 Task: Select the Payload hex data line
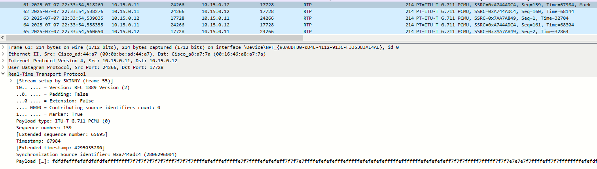tap(307, 161)
